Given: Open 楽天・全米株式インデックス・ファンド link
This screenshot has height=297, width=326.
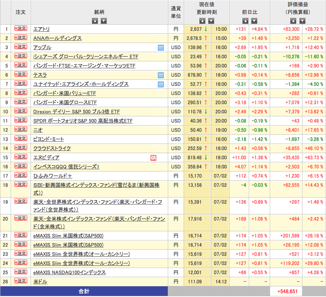Looking at the screenshot, I should click(99, 223).
